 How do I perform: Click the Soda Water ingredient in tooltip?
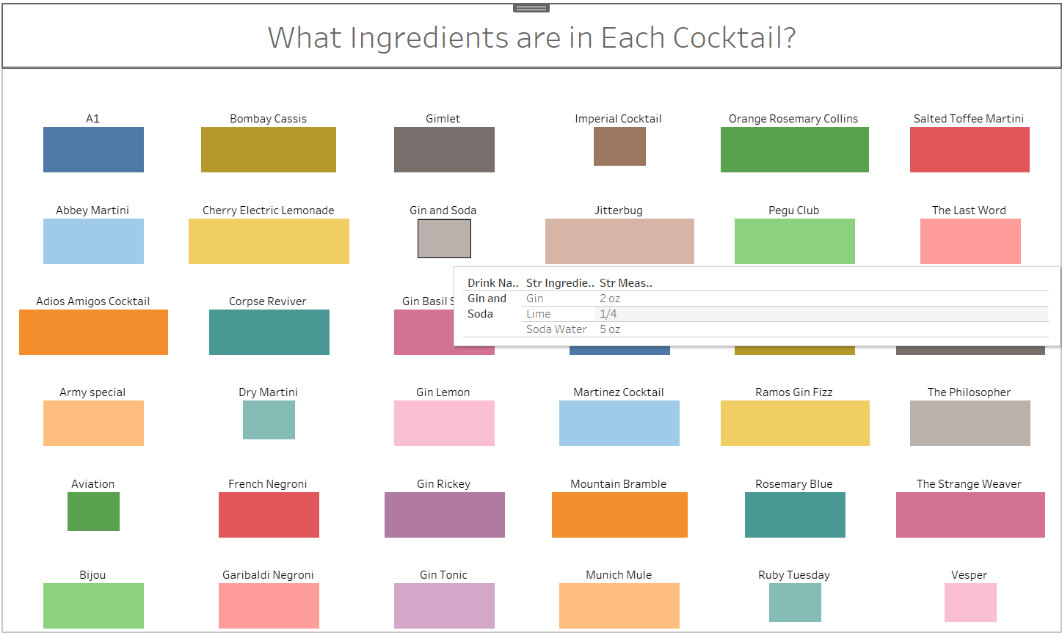556,329
